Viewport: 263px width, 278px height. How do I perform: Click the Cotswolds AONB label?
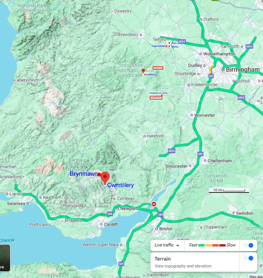coord(217,178)
